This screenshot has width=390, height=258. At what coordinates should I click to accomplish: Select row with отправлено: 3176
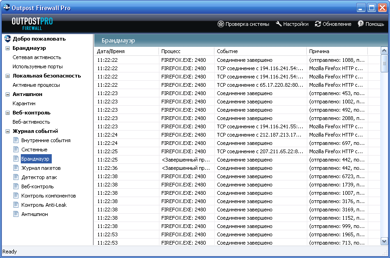click(x=237, y=201)
